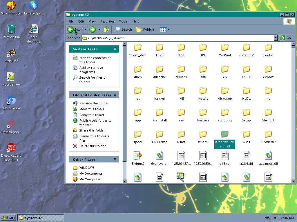
Task: Click the address field showing C:\WINDOWS\system32
Action: coord(178,38)
